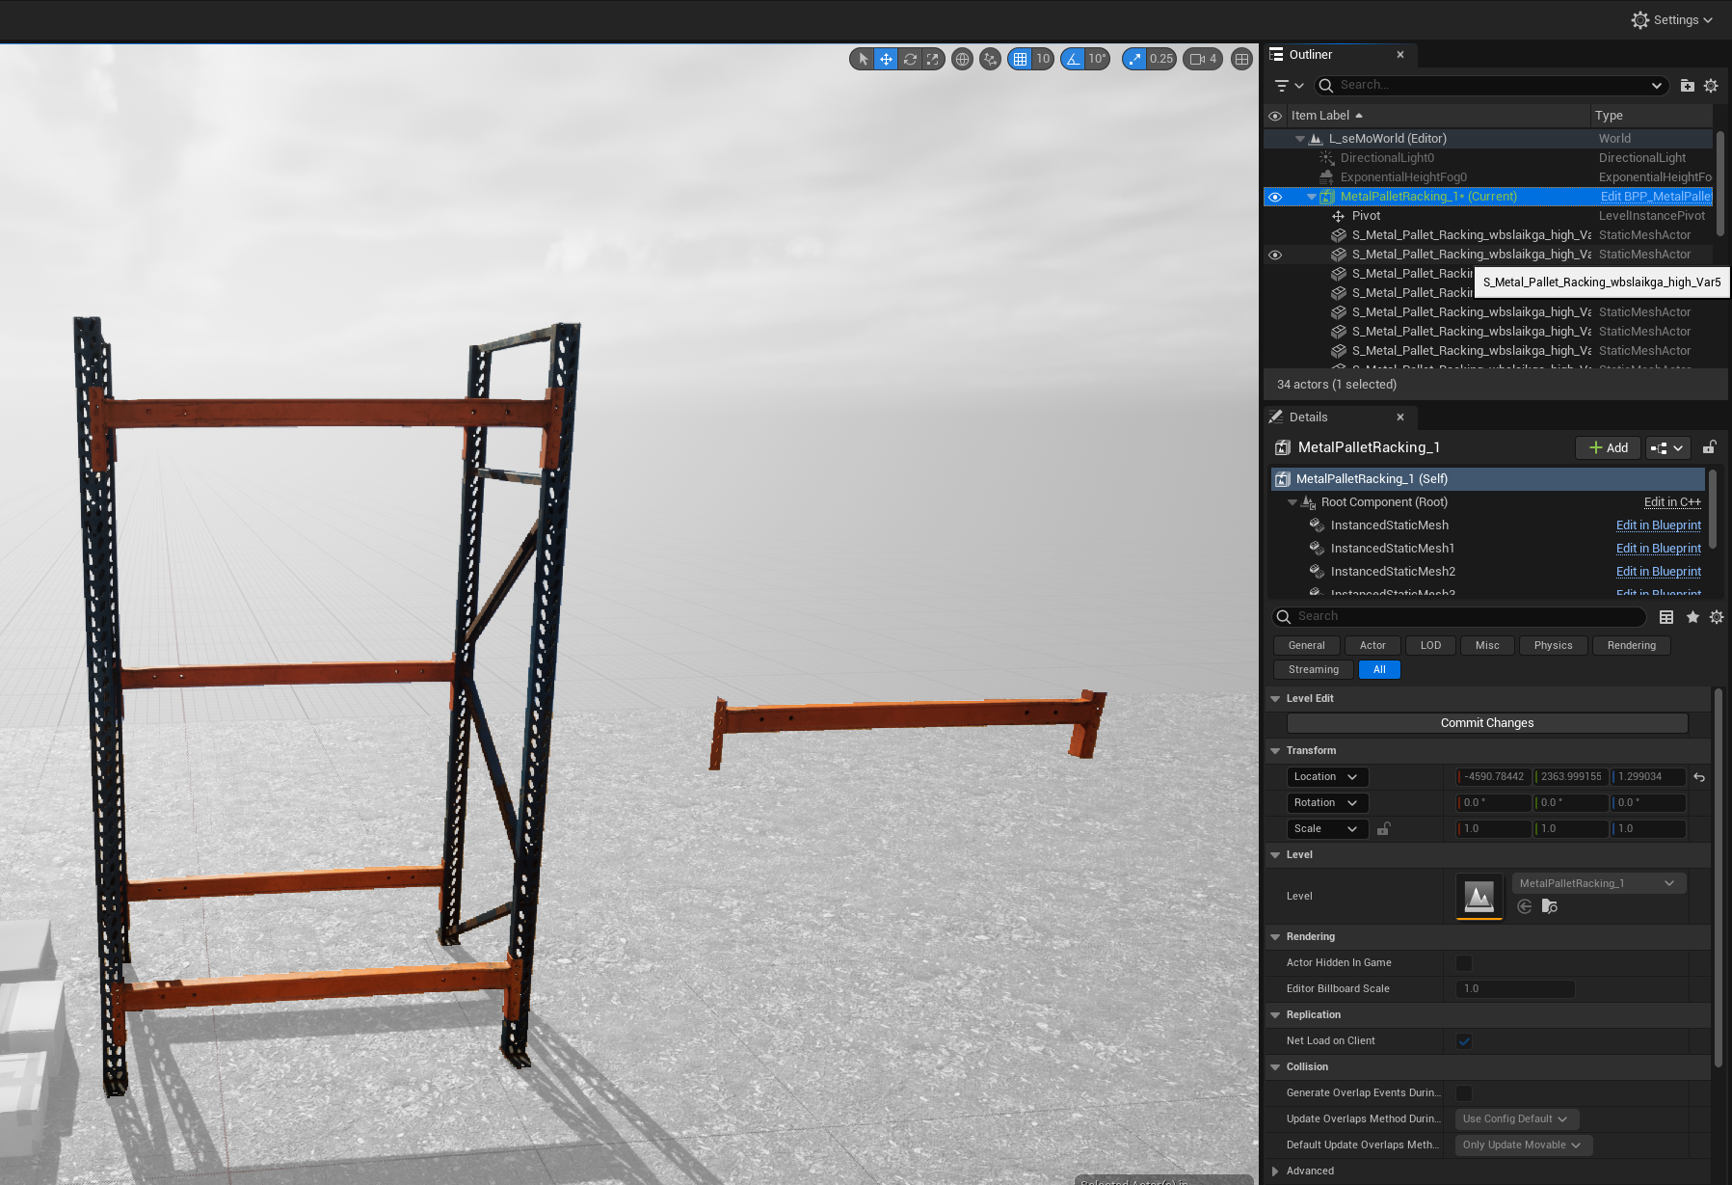Open Outliner search history dropdown arrow

click(x=1657, y=86)
